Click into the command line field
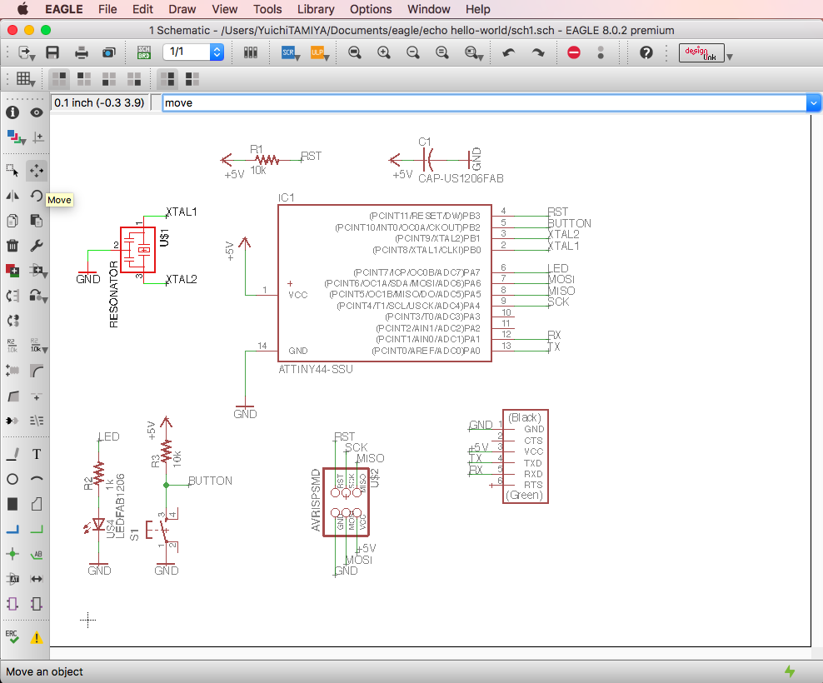 pyautogui.click(x=484, y=103)
